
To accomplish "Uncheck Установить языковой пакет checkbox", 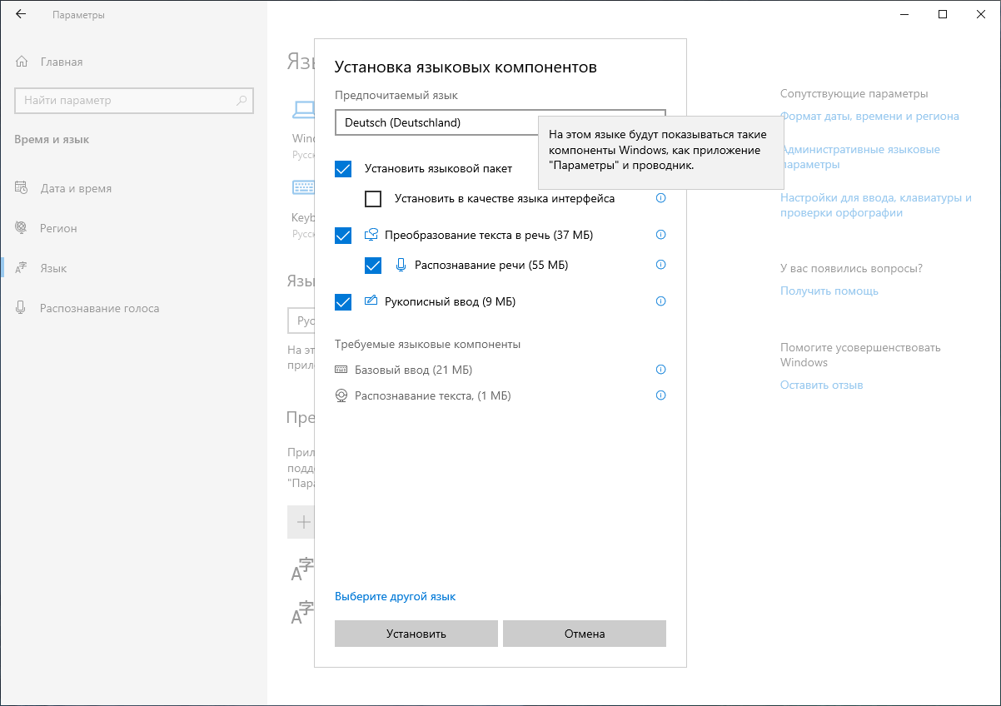I will 343,169.
